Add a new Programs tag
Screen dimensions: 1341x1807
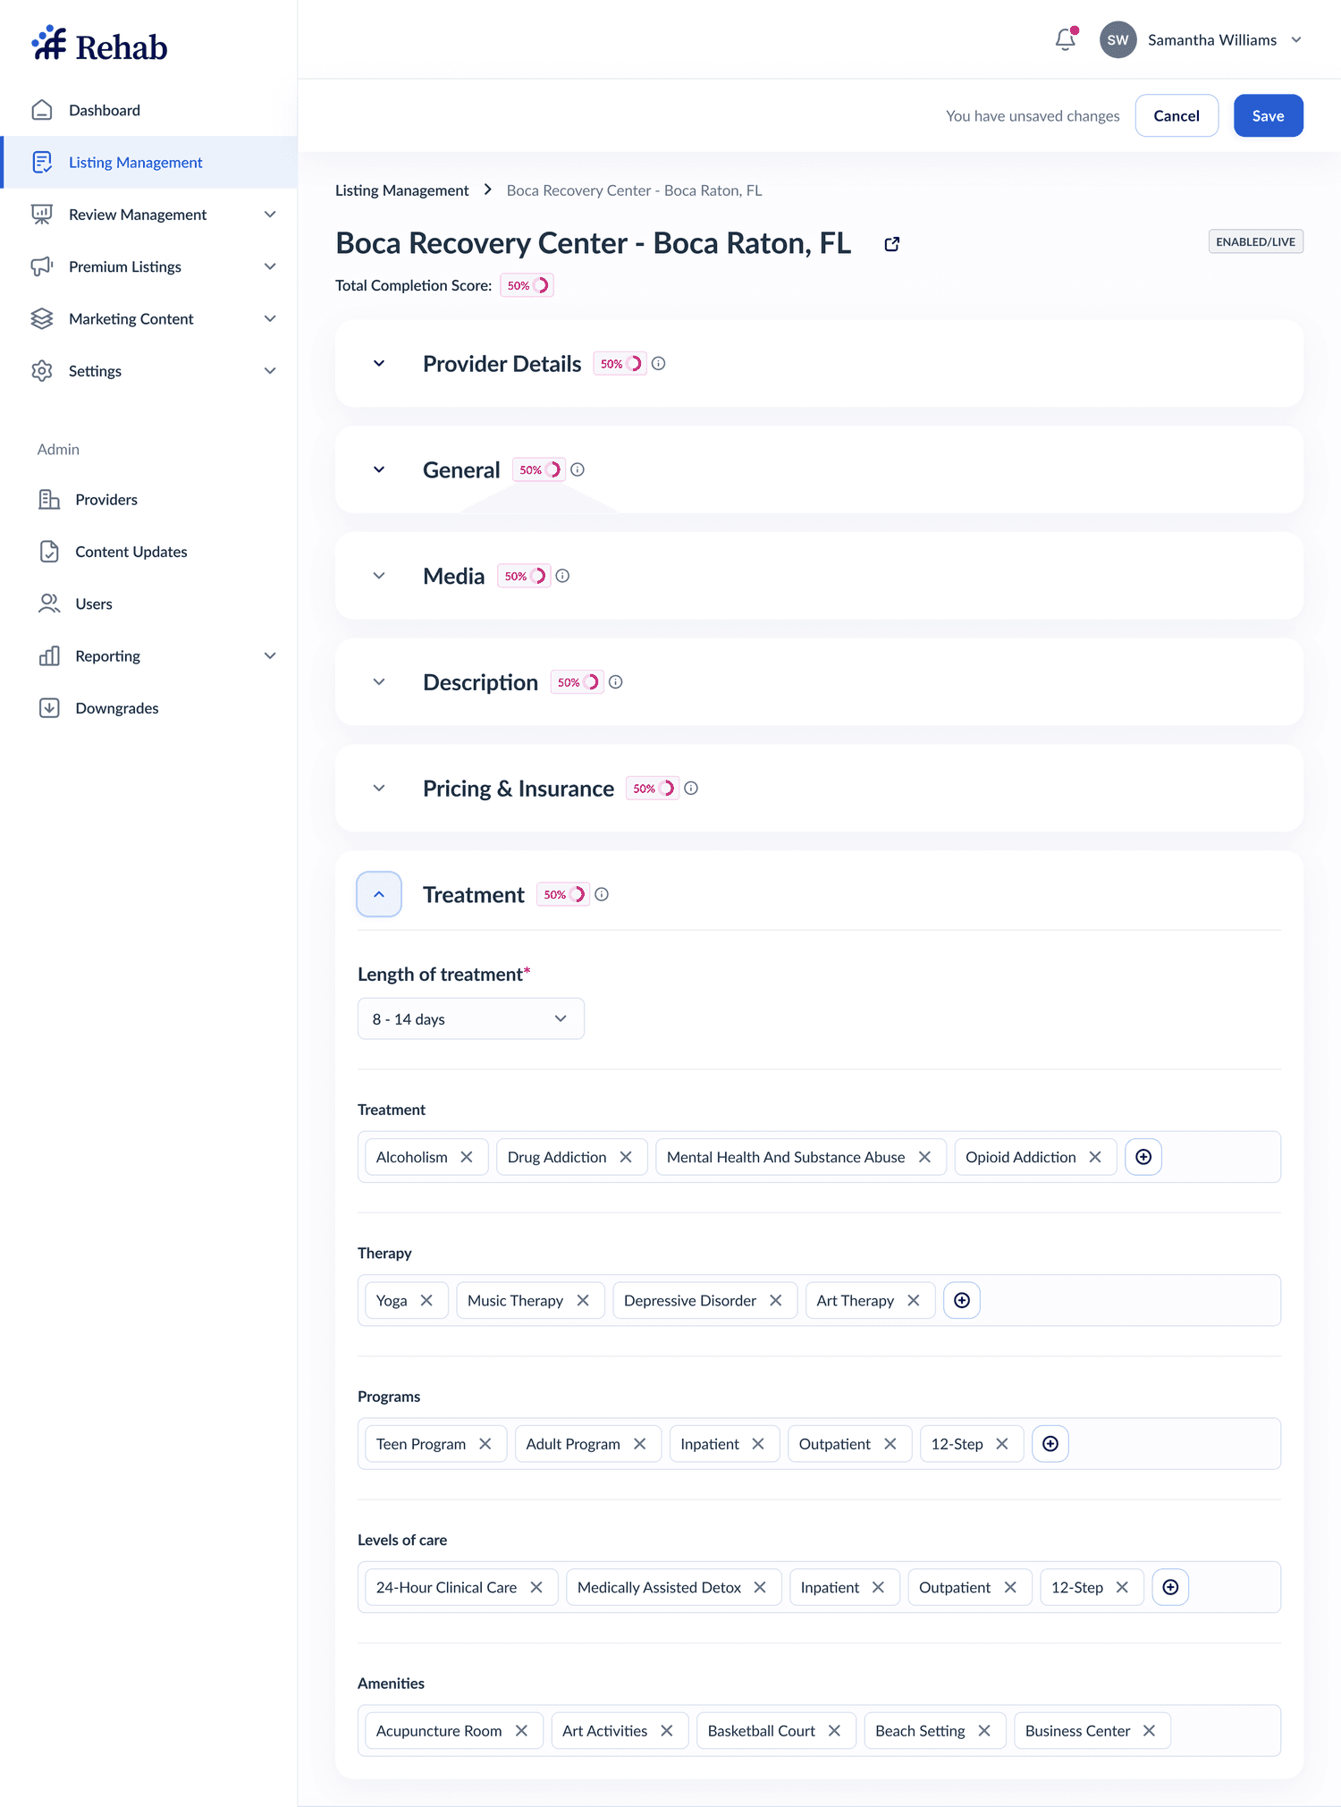pyautogui.click(x=1050, y=1444)
